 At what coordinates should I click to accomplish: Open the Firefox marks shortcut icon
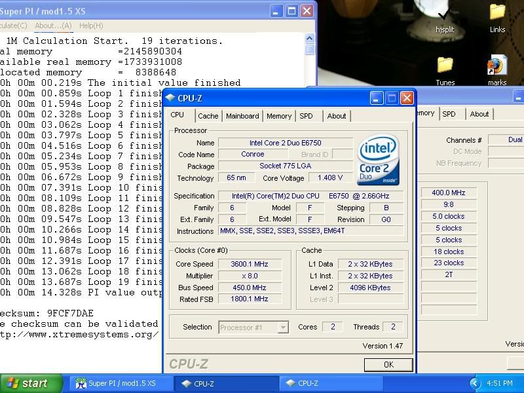point(497,71)
